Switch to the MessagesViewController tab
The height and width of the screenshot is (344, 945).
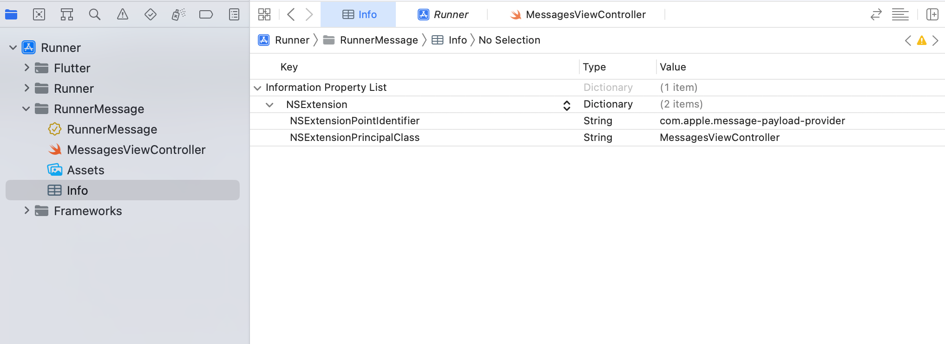[x=578, y=15]
